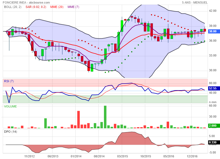Click the RSI value tag 52.55
220x159 pixels.
coord(214,88)
